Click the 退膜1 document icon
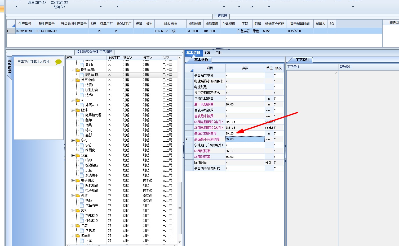Screen dimensions: 399x246 point(82,85)
